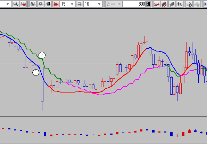Click the partially visible icon at toolbar end
The image size is (207, 144).
click(x=205, y=4)
